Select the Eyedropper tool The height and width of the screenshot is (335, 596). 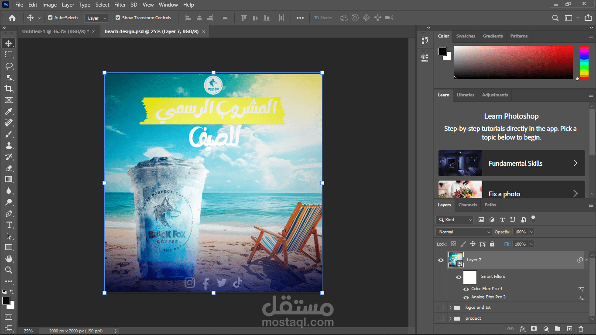(x=8, y=111)
